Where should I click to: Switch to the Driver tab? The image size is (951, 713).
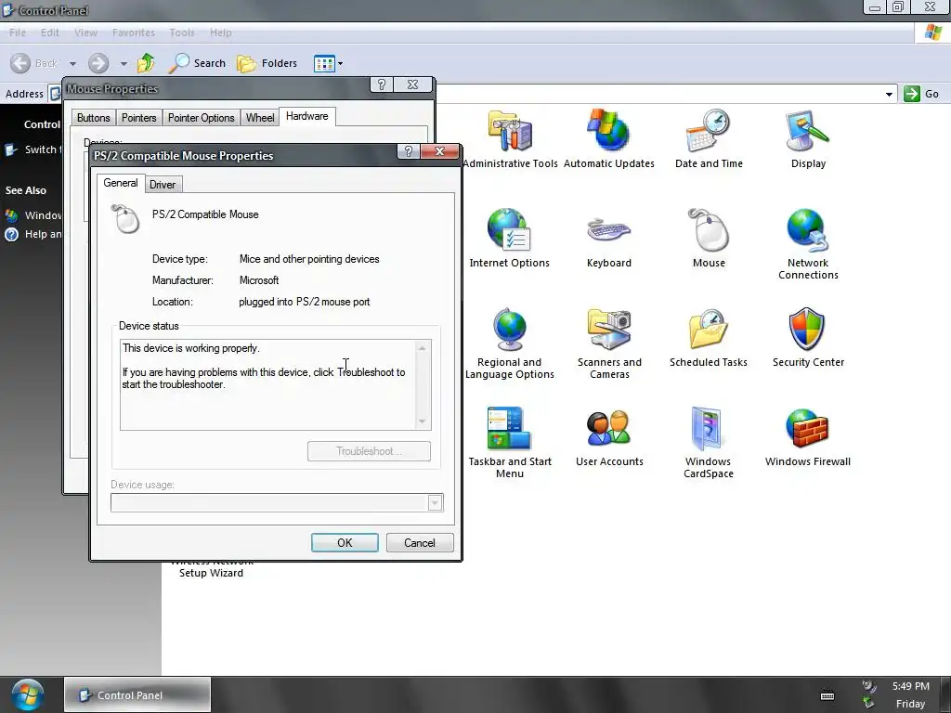click(163, 185)
